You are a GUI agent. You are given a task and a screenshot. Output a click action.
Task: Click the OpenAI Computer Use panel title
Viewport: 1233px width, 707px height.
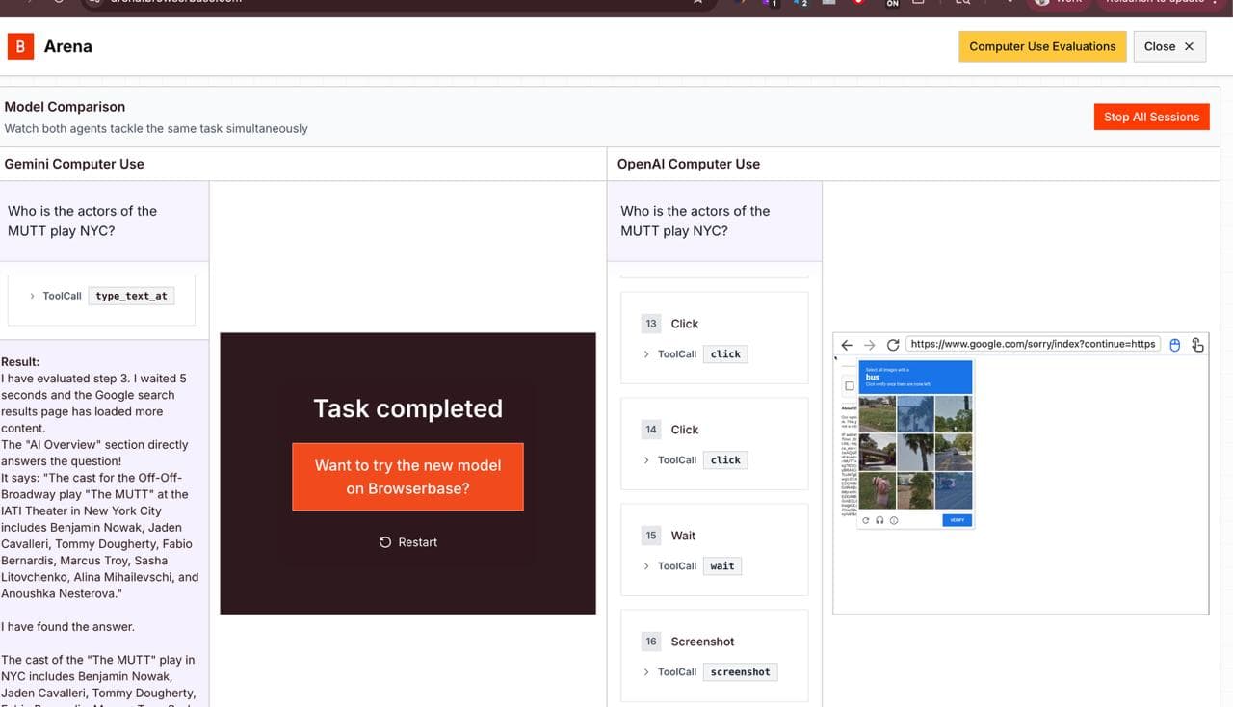(x=689, y=164)
